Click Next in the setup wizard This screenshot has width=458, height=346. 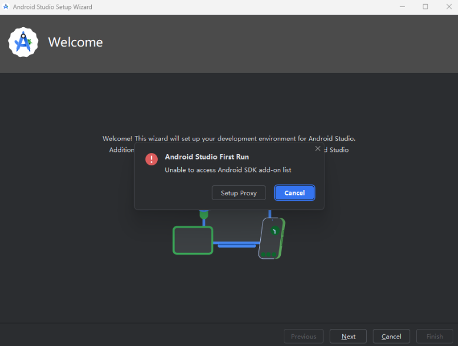point(348,337)
